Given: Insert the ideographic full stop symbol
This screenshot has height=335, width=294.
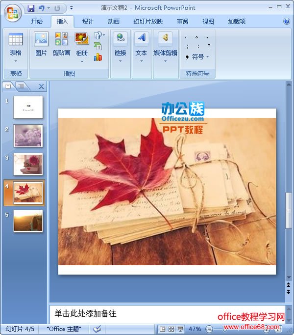Looking at the screenshot, I should 196,37.
